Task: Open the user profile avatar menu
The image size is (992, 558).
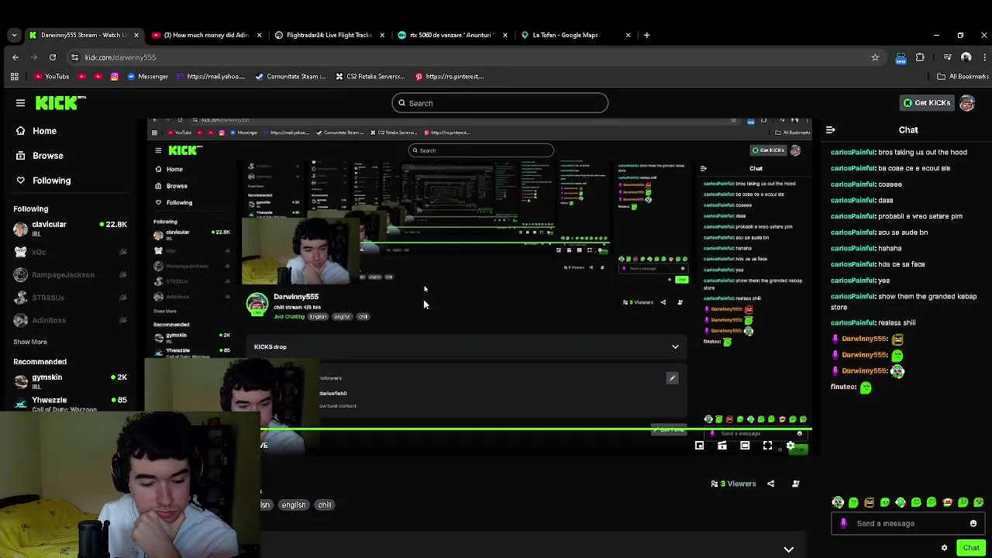Action: point(967,103)
